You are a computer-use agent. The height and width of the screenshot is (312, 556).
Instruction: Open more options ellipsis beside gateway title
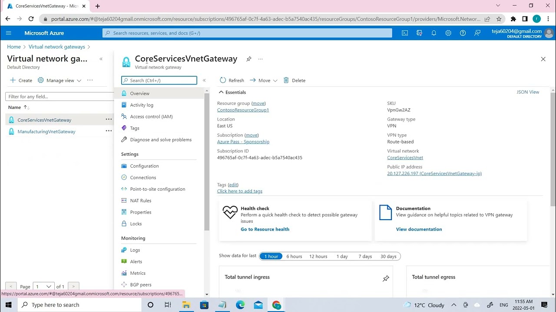[261, 59]
